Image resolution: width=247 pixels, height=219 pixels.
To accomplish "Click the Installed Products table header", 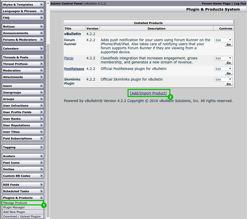I will tap(148, 23).
